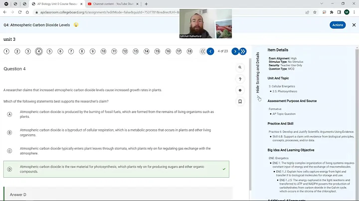
Task: Switch to the YouTube Studio Channel content tab
Action: [x=113, y=4]
